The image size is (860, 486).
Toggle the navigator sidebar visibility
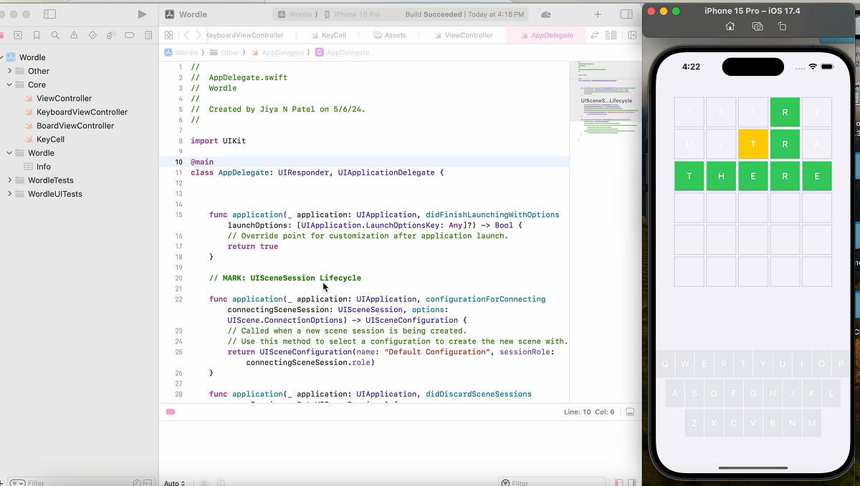pyautogui.click(x=49, y=14)
